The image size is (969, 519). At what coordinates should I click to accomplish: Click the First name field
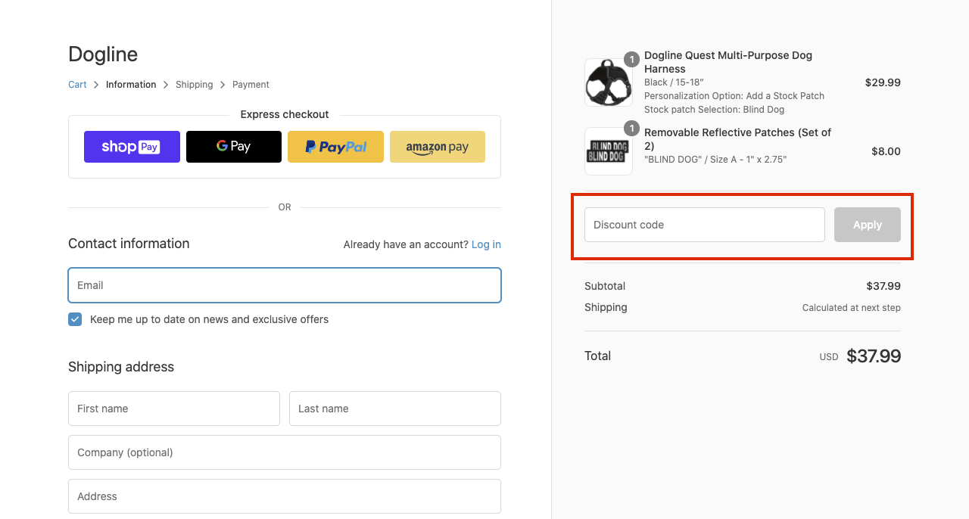coord(174,409)
